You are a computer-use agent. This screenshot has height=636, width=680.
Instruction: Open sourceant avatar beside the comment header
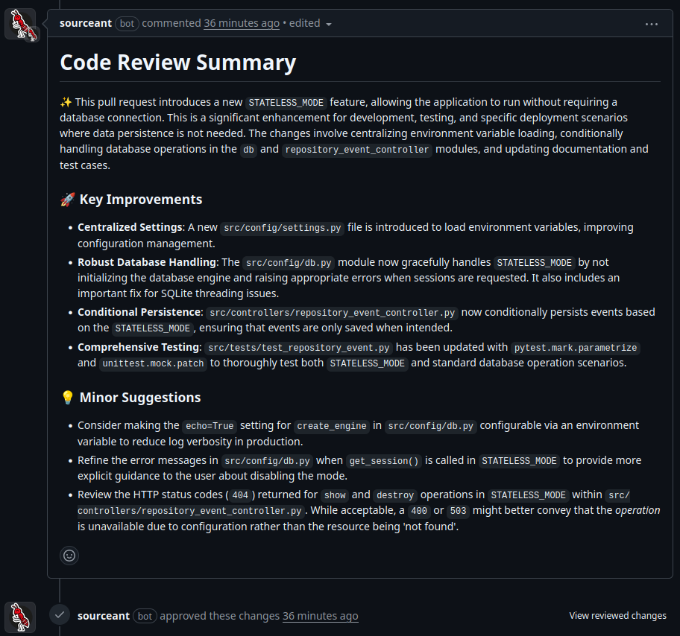[x=20, y=25]
